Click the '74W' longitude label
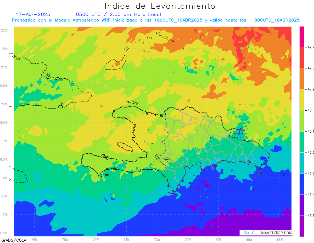The image size is (314, 243). coord(96,240)
